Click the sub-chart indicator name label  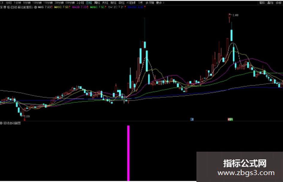(x=12, y=123)
